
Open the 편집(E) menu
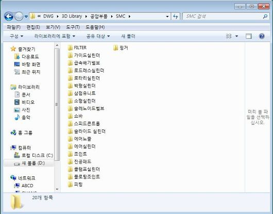tap(33, 27)
